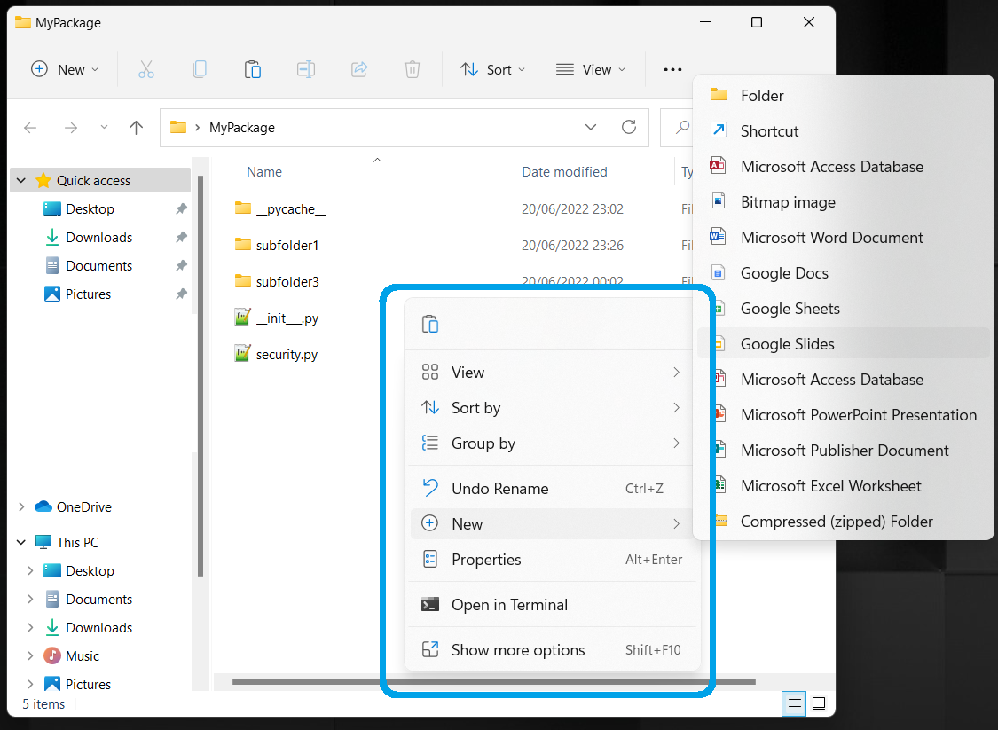
Task: Switch to details view icon in status bar
Action: pos(795,703)
